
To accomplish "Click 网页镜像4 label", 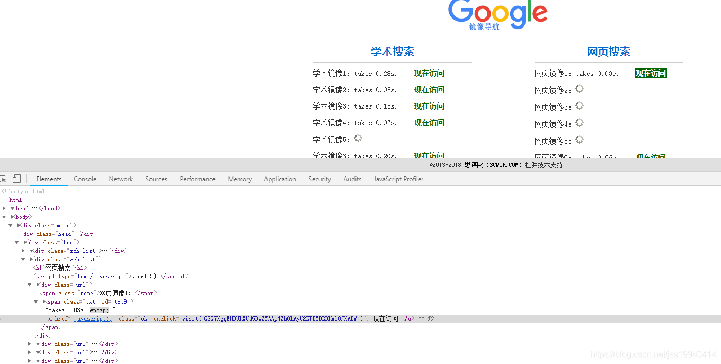I will [x=553, y=124].
